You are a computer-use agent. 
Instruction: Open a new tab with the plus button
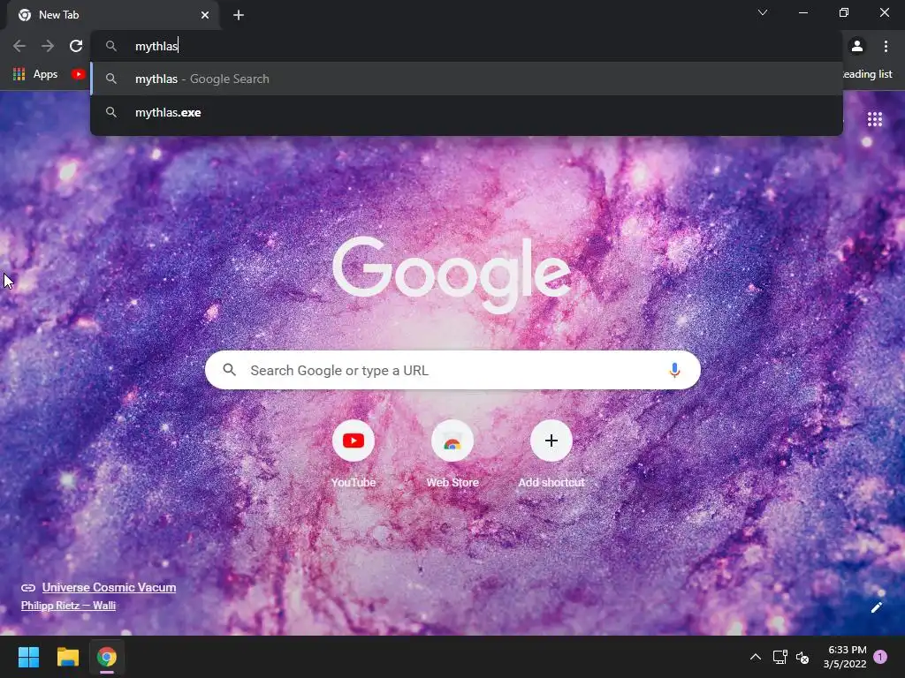(239, 15)
